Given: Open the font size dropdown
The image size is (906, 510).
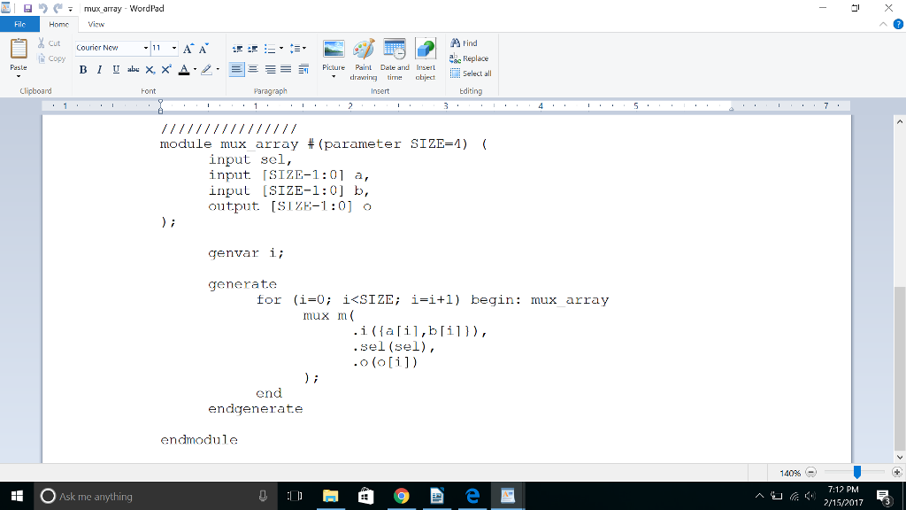Looking at the screenshot, I should point(174,47).
